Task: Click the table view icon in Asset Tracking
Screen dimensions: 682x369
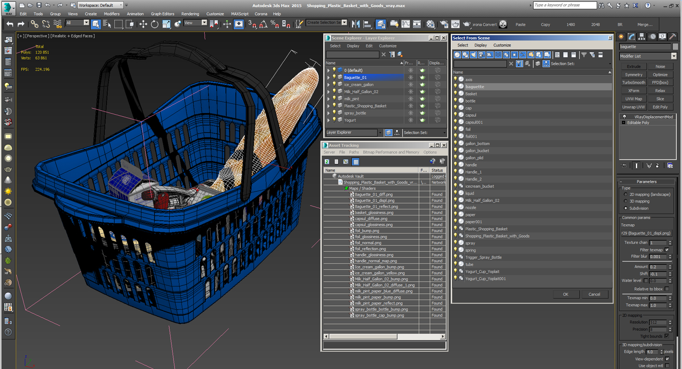Action: coord(356,161)
